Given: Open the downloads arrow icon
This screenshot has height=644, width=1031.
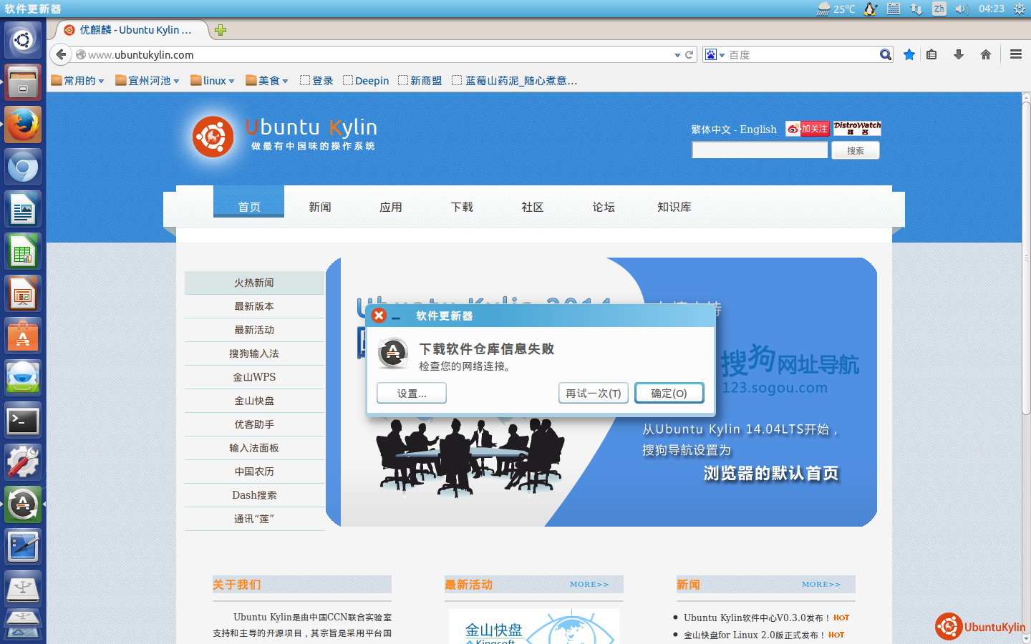Looking at the screenshot, I should click(959, 54).
